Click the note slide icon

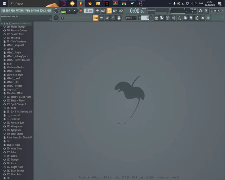coord(107,18)
